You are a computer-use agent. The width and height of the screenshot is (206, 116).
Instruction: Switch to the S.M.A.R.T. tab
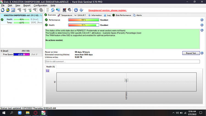[80, 15]
